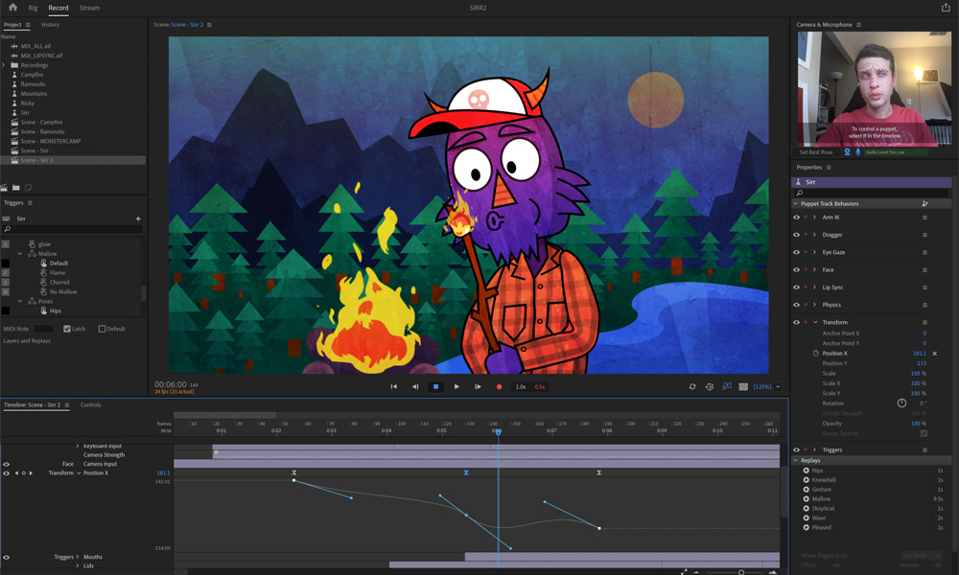Image resolution: width=959 pixels, height=575 pixels.
Task: Click the Position X stopwatch icon
Action: (x=816, y=354)
